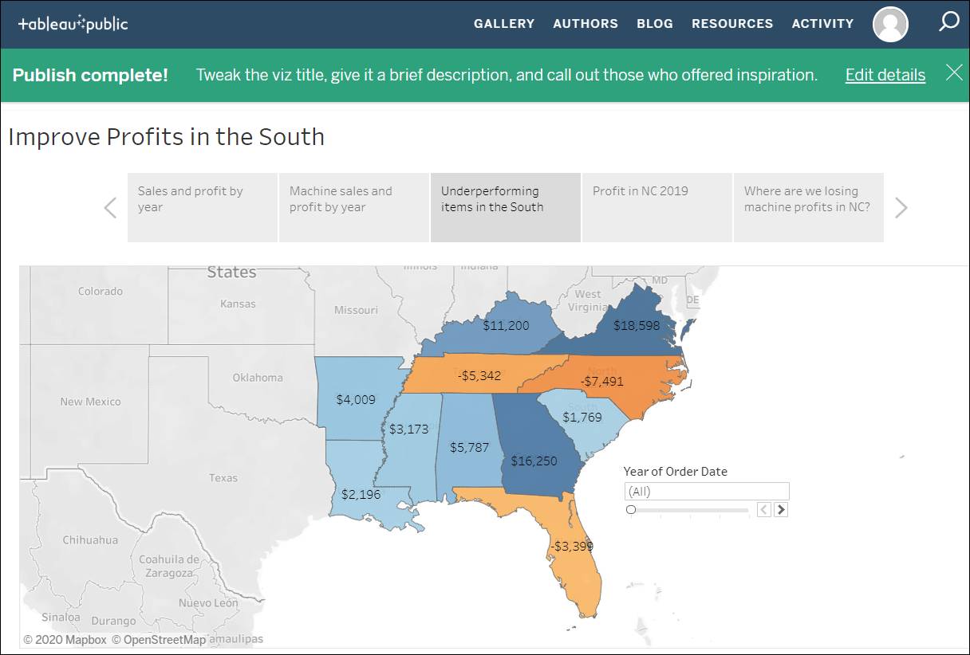This screenshot has height=655, width=970.
Task: Dismiss the Publish complete banner
Action: [954, 73]
